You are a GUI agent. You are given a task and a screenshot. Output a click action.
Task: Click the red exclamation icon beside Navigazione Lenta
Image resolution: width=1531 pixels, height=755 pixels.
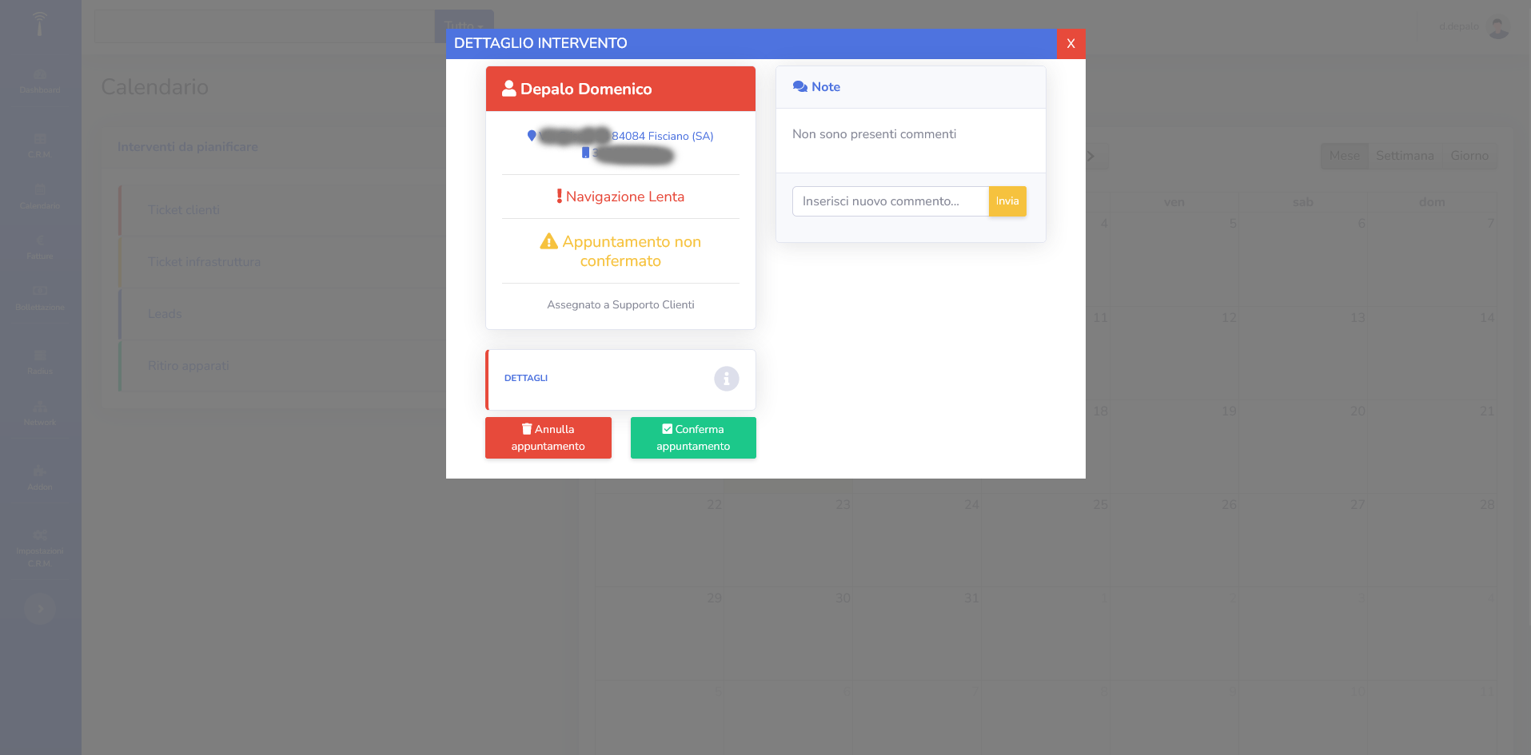click(x=560, y=197)
